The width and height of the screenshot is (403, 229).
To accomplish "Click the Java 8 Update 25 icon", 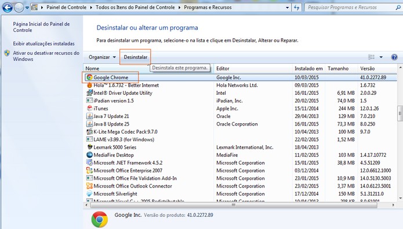I will (x=89, y=124).
